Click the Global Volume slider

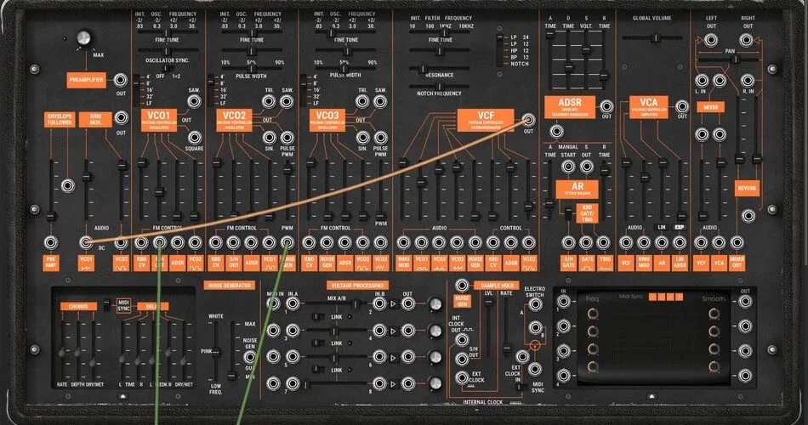pyautogui.click(x=655, y=37)
